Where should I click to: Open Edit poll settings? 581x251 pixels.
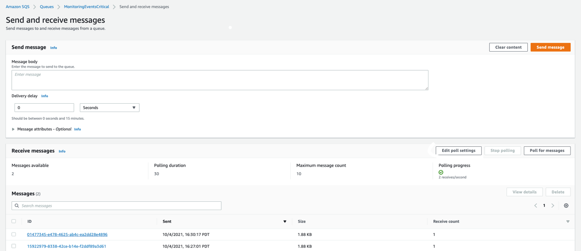tap(458, 151)
